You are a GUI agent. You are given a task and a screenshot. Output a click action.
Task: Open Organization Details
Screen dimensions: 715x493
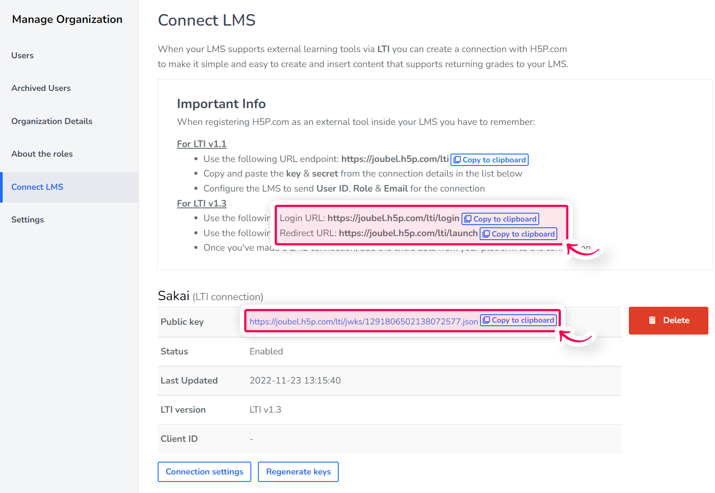click(x=52, y=121)
